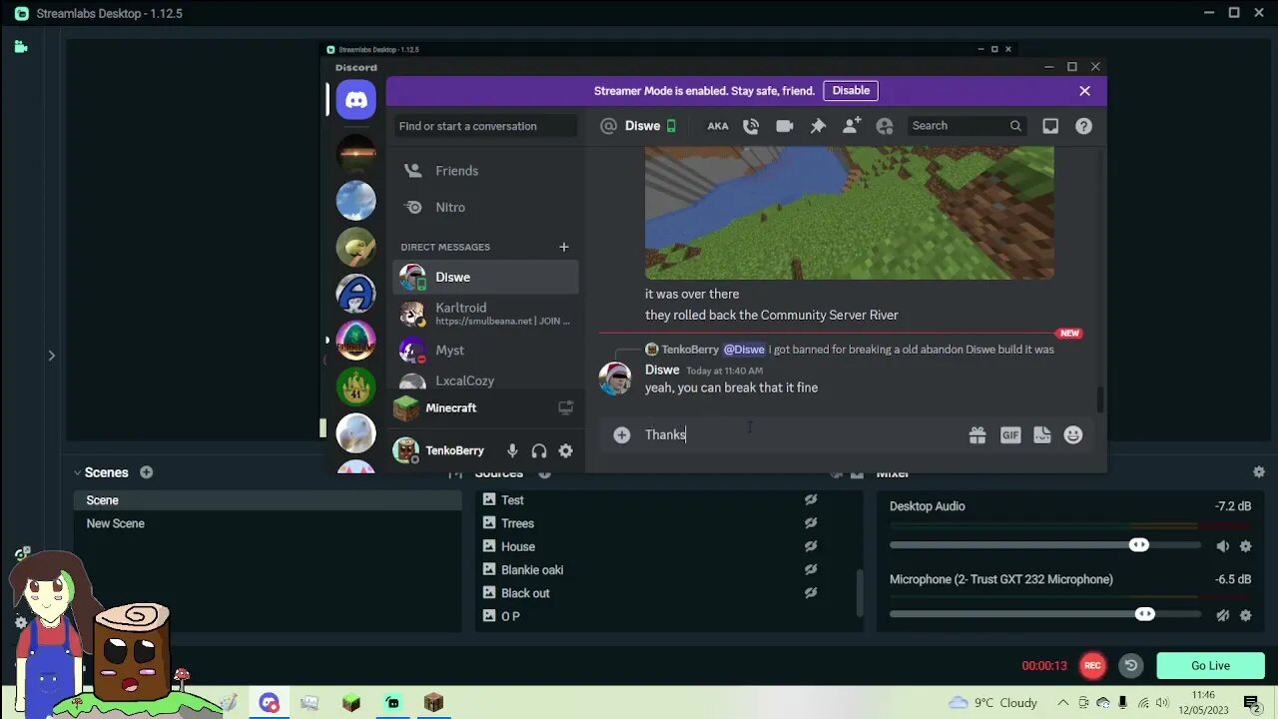Open the LxcalCozy direct message
Viewport: 1278px width, 719px height.
[486, 379]
